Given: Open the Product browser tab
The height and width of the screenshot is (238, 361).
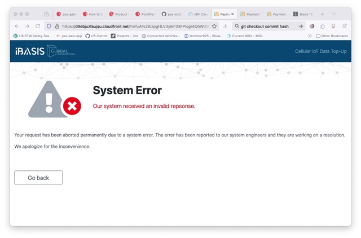Looking at the screenshot, I should [x=119, y=14].
